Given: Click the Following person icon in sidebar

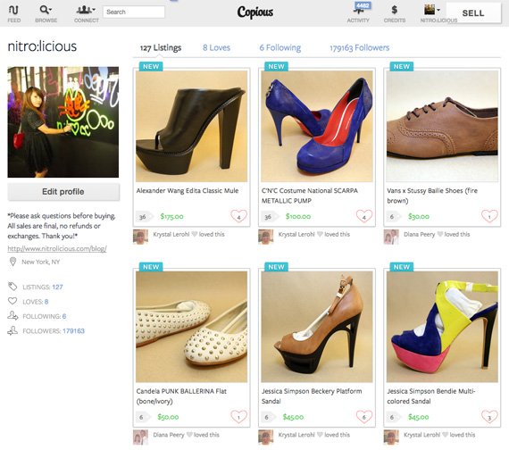Looking at the screenshot, I should (x=13, y=315).
